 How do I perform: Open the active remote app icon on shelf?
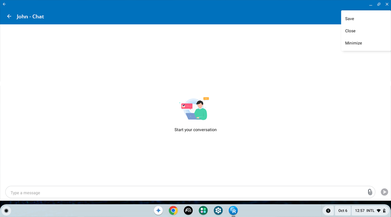click(233, 211)
